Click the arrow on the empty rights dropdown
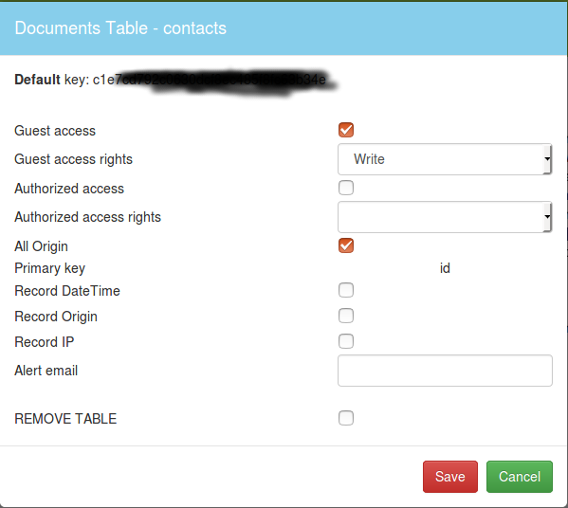 (x=547, y=217)
